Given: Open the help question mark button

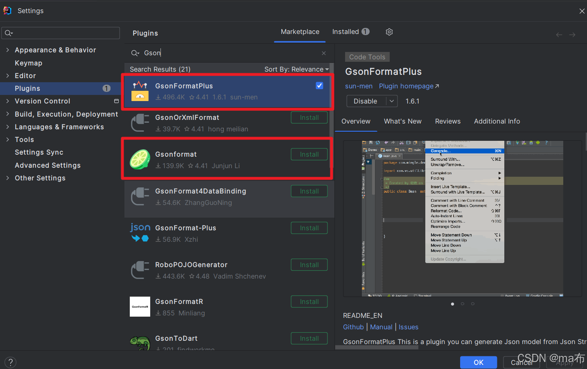Looking at the screenshot, I should 11,362.
